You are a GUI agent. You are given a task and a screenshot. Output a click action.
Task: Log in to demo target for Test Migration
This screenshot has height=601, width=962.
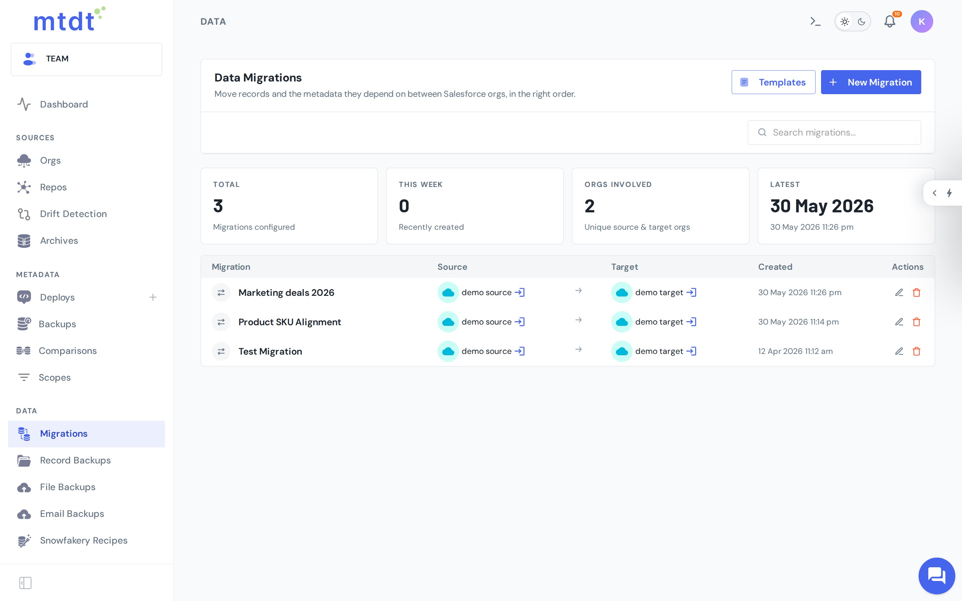tap(692, 351)
